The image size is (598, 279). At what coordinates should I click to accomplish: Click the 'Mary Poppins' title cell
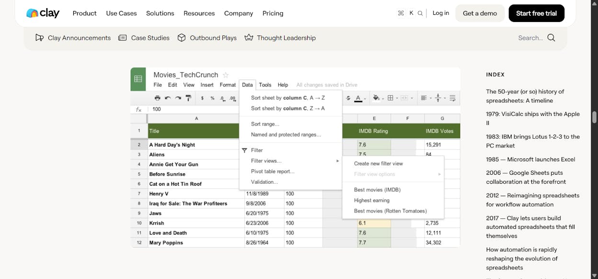[x=196, y=243]
